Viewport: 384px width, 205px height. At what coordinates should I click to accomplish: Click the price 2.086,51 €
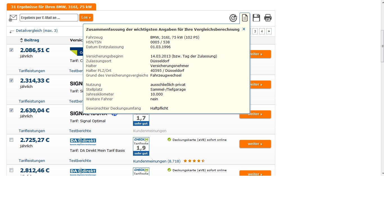click(x=35, y=50)
